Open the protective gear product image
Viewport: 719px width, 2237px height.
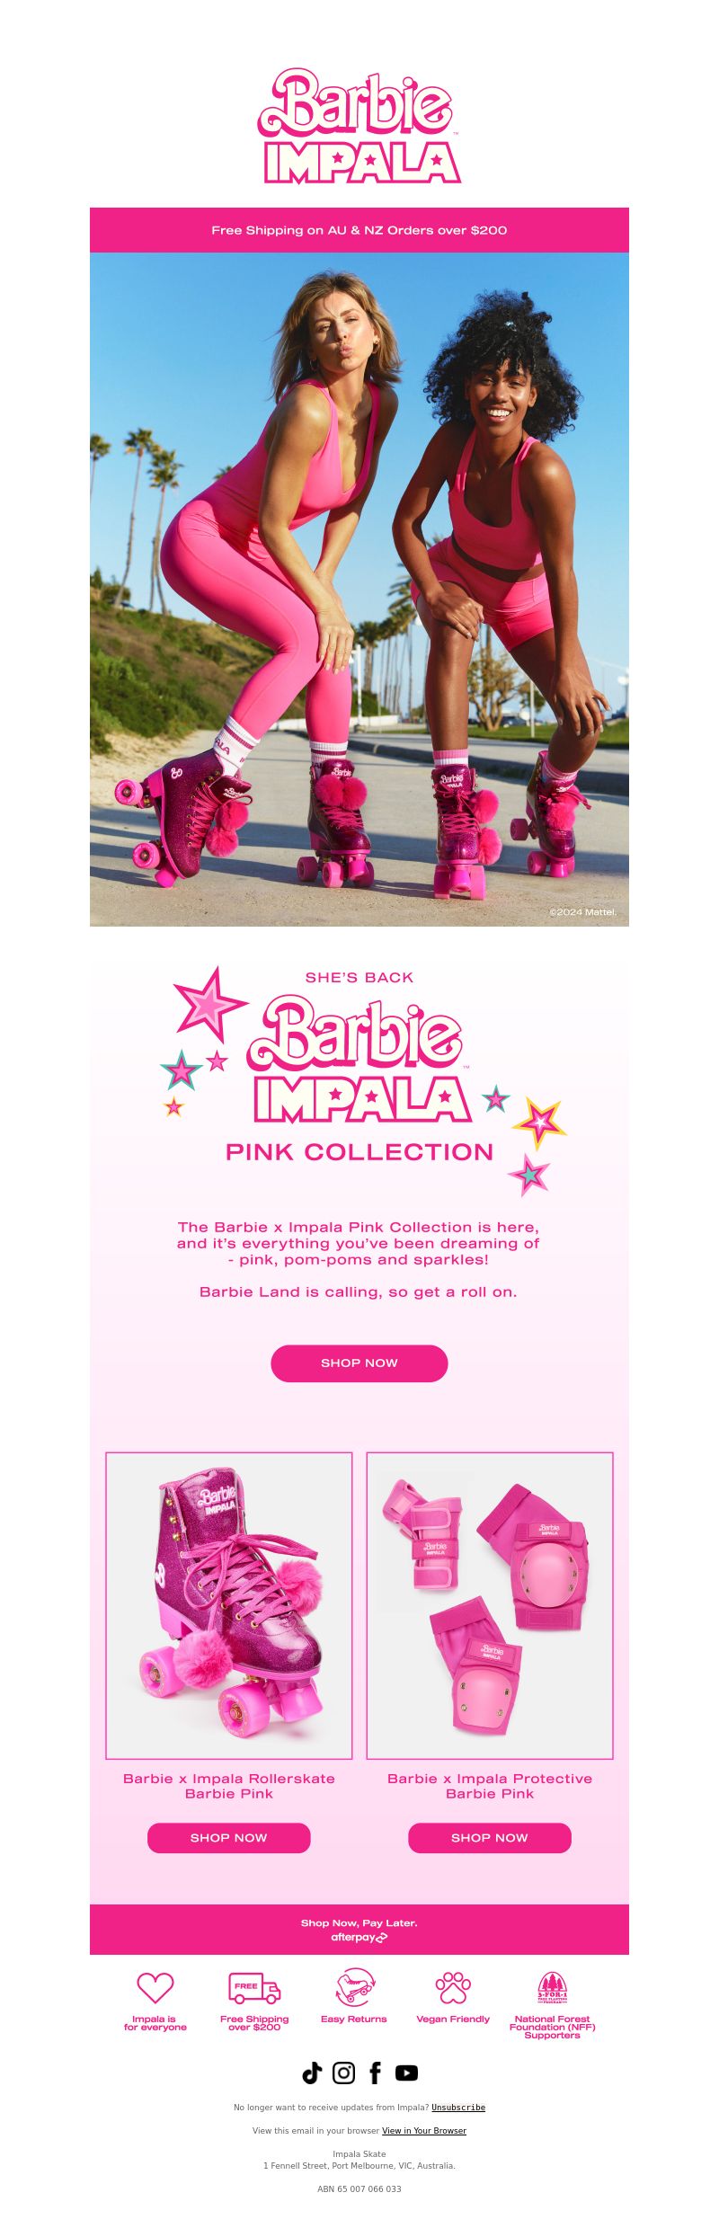tap(490, 1605)
